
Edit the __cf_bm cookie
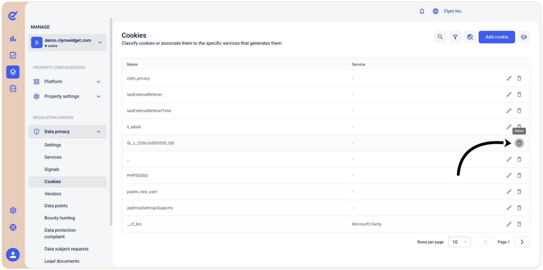(x=509, y=224)
